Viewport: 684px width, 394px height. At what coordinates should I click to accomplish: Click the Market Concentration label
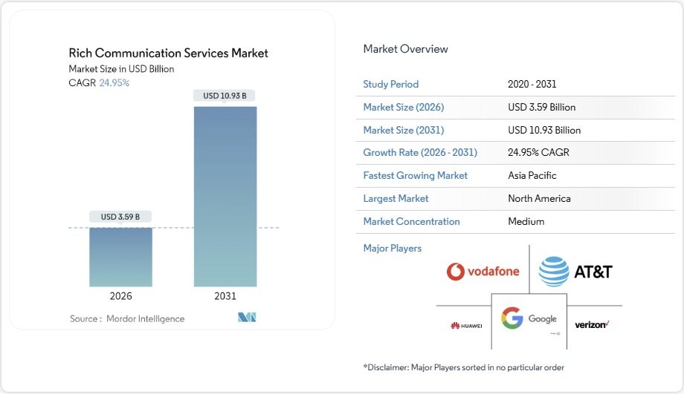pyautogui.click(x=411, y=222)
